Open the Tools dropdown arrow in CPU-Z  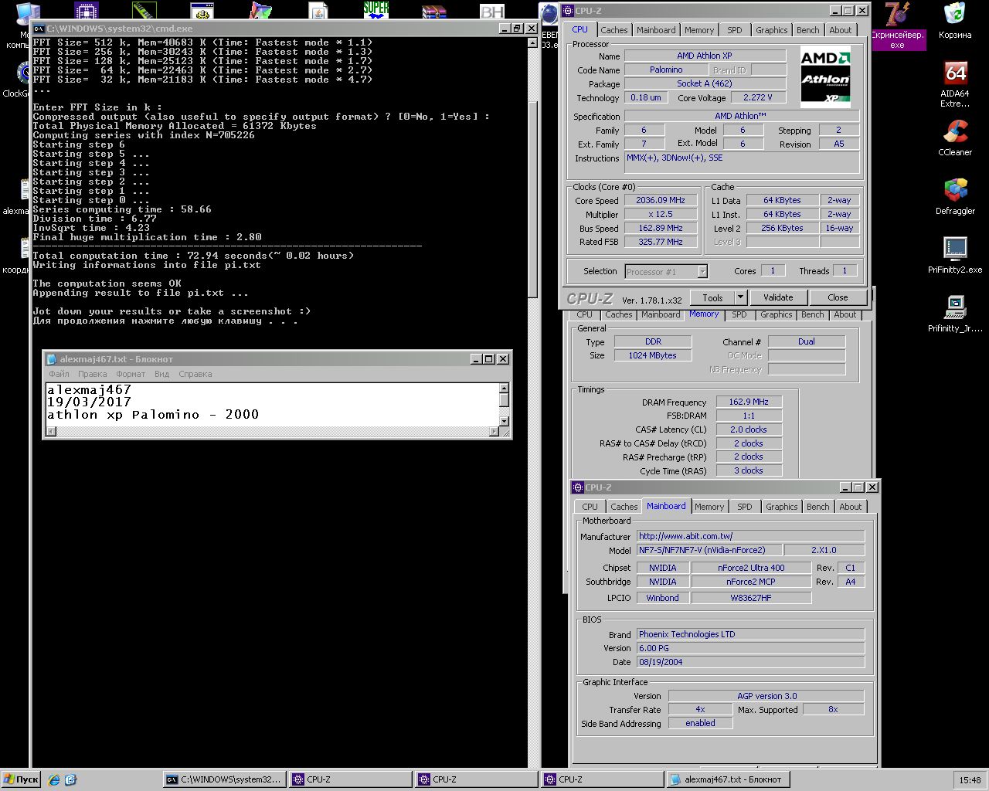[740, 297]
